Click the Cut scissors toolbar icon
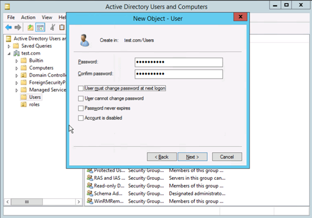 tap(53, 28)
